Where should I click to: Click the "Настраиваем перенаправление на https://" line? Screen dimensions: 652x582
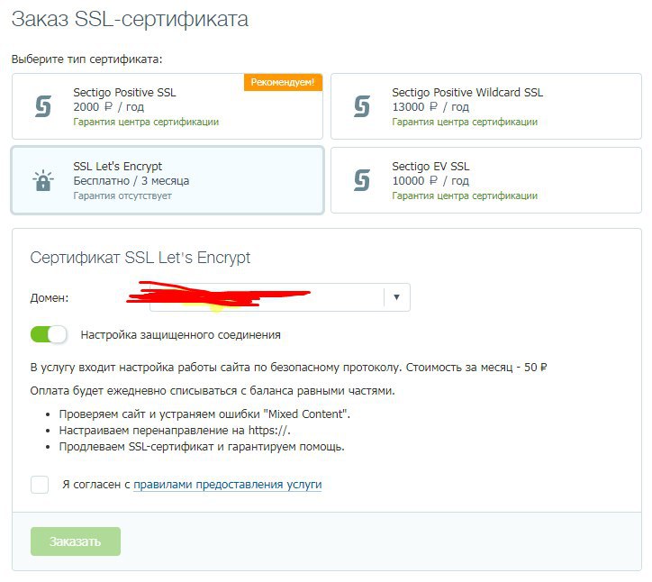(x=175, y=430)
